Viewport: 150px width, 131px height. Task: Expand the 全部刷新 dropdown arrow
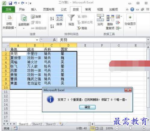[x=24, y=28]
